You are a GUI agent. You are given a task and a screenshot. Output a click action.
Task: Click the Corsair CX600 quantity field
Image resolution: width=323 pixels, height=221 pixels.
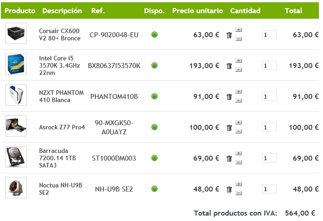coord(269,34)
